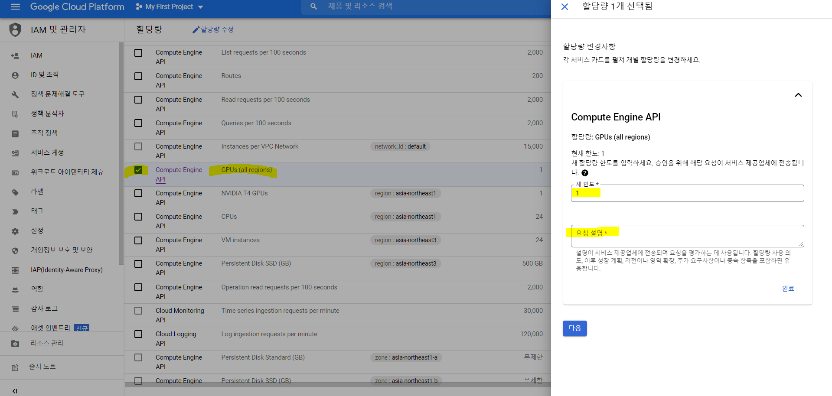832x396 pixels.
Task: Check the Operation read requests row checkbox
Action: (x=138, y=287)
